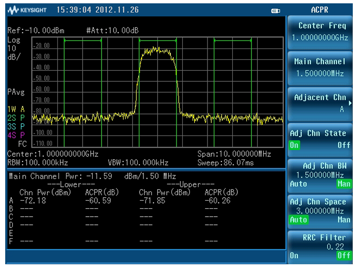Turn RRC Filter Off

point(344,256)
